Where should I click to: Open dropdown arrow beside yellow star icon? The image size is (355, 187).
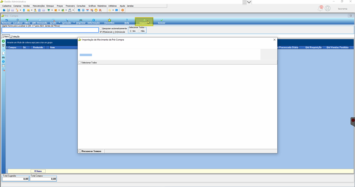(x=113, y=10)
